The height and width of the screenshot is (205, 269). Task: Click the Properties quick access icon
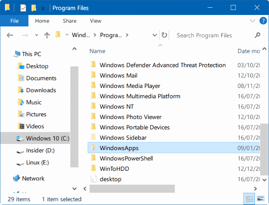[x=23, y=8]
